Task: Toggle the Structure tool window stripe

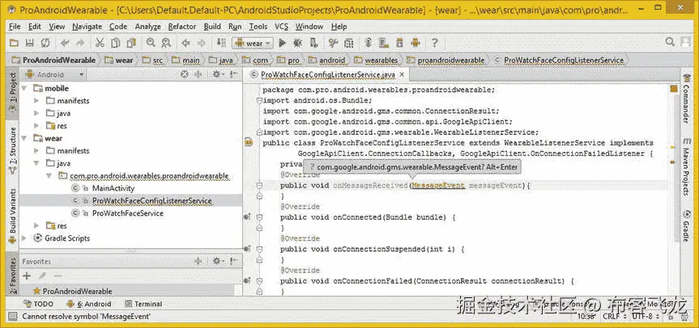Action: click(13, 150)
